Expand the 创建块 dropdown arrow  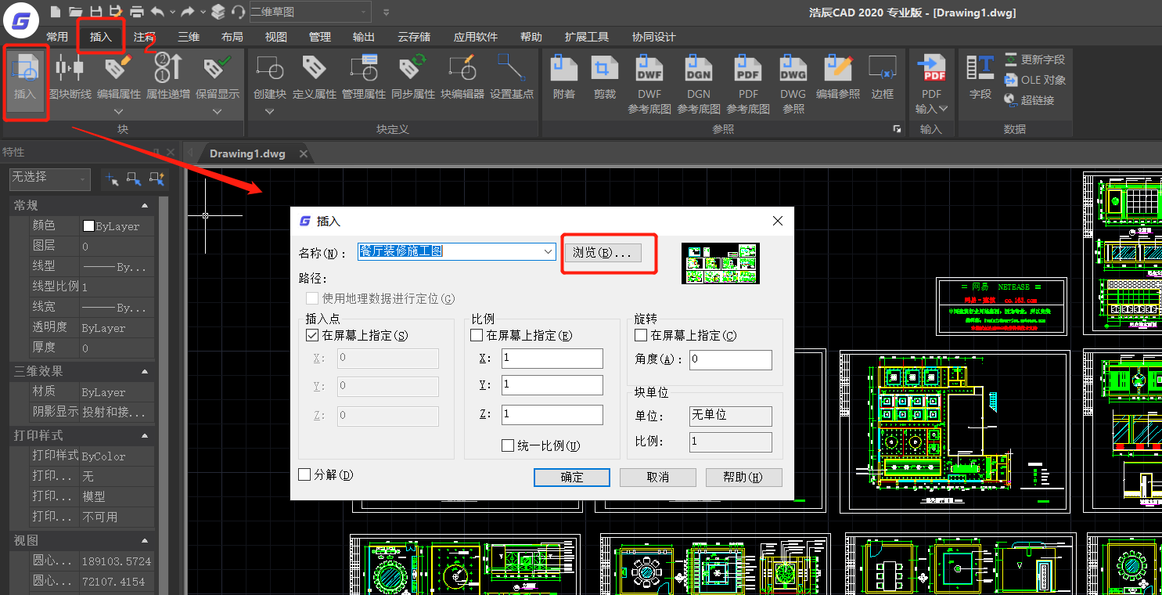pos(269,112)
